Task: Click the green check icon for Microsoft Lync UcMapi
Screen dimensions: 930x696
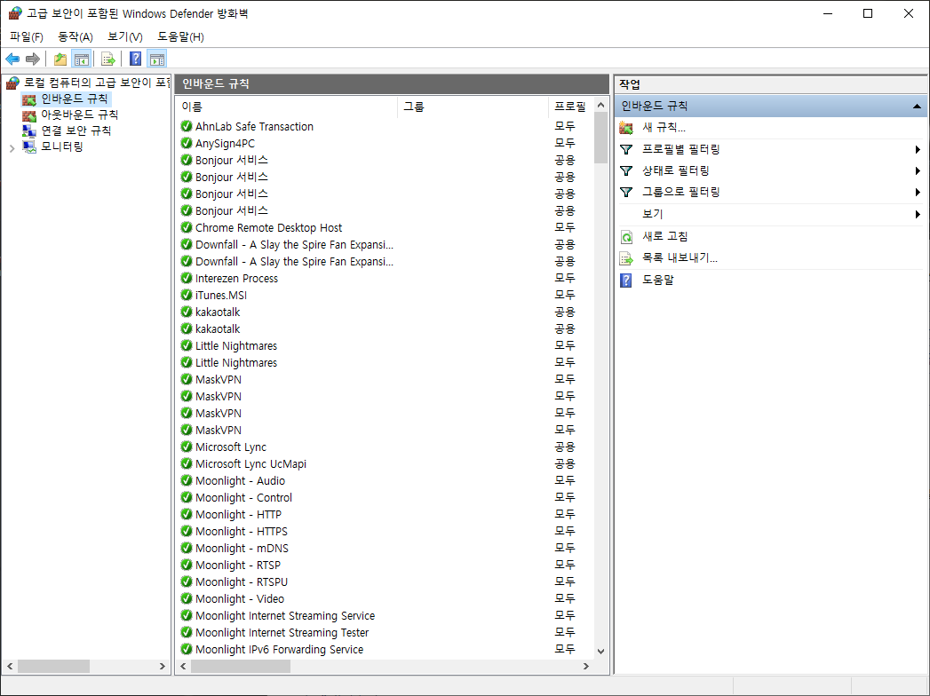Action: pos(187,463)
